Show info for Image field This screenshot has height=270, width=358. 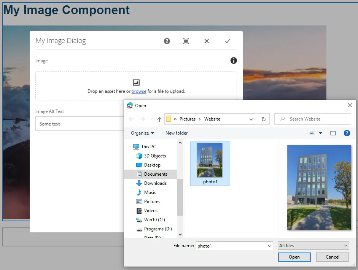pyautogui.click(x=234, y=60)
